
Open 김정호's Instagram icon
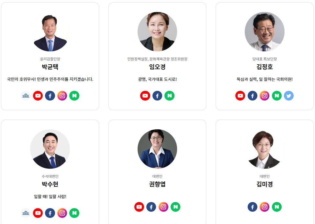(264, 96)
